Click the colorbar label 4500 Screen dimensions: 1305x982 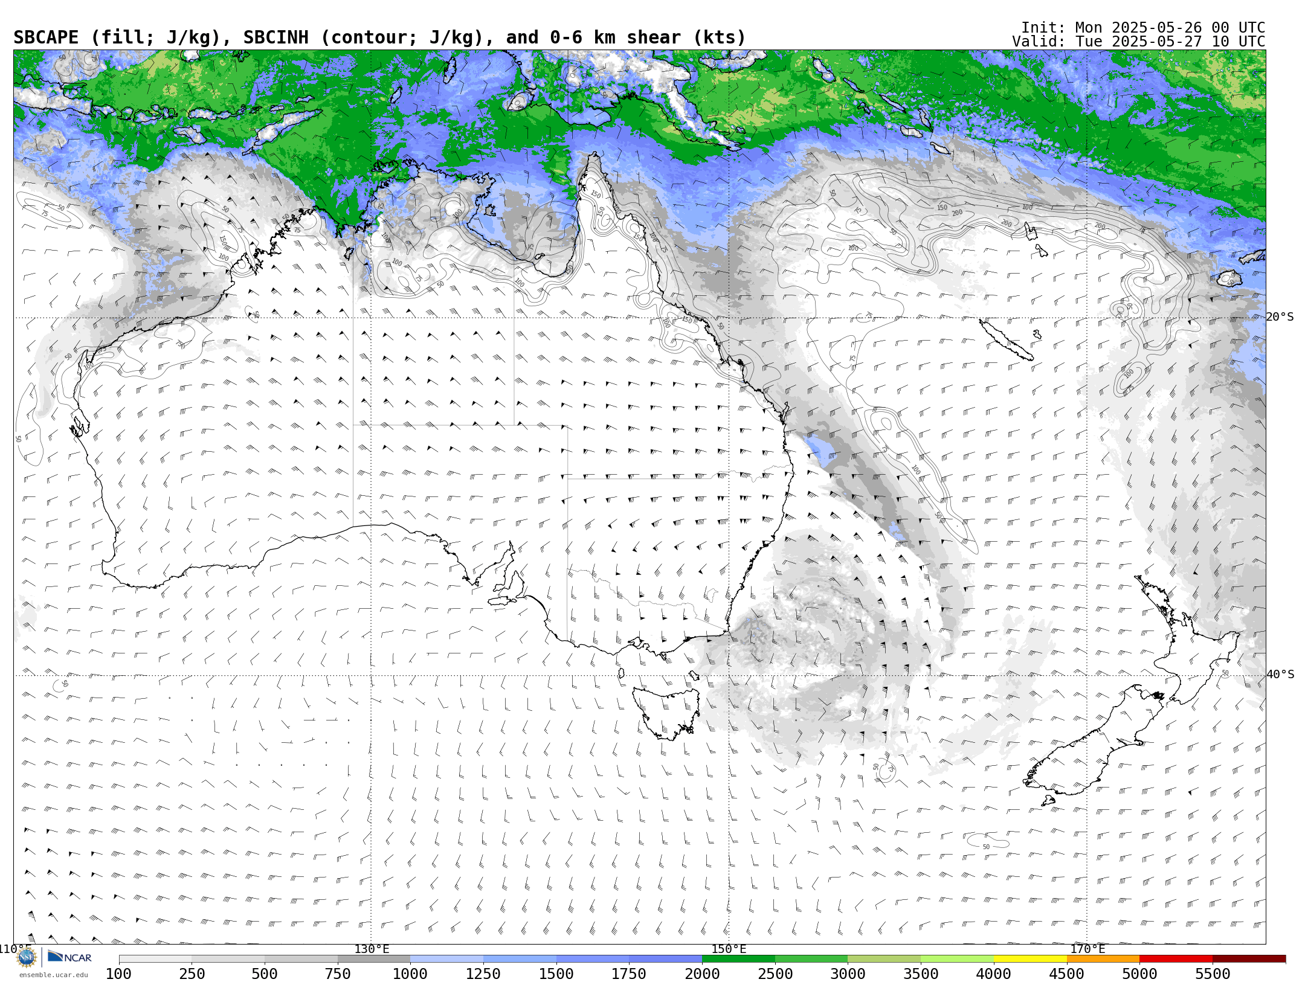[1066, 974]
